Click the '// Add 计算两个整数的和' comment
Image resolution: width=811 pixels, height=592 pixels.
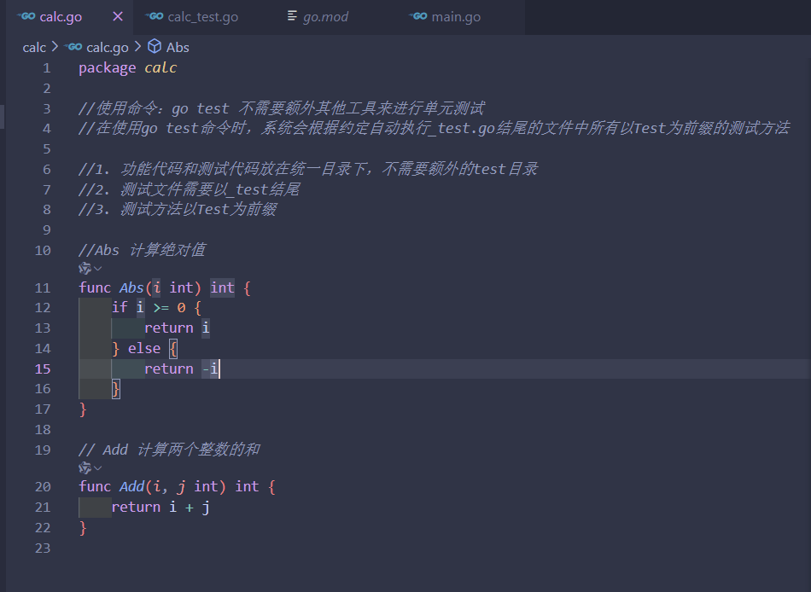(x=169, y=450)
